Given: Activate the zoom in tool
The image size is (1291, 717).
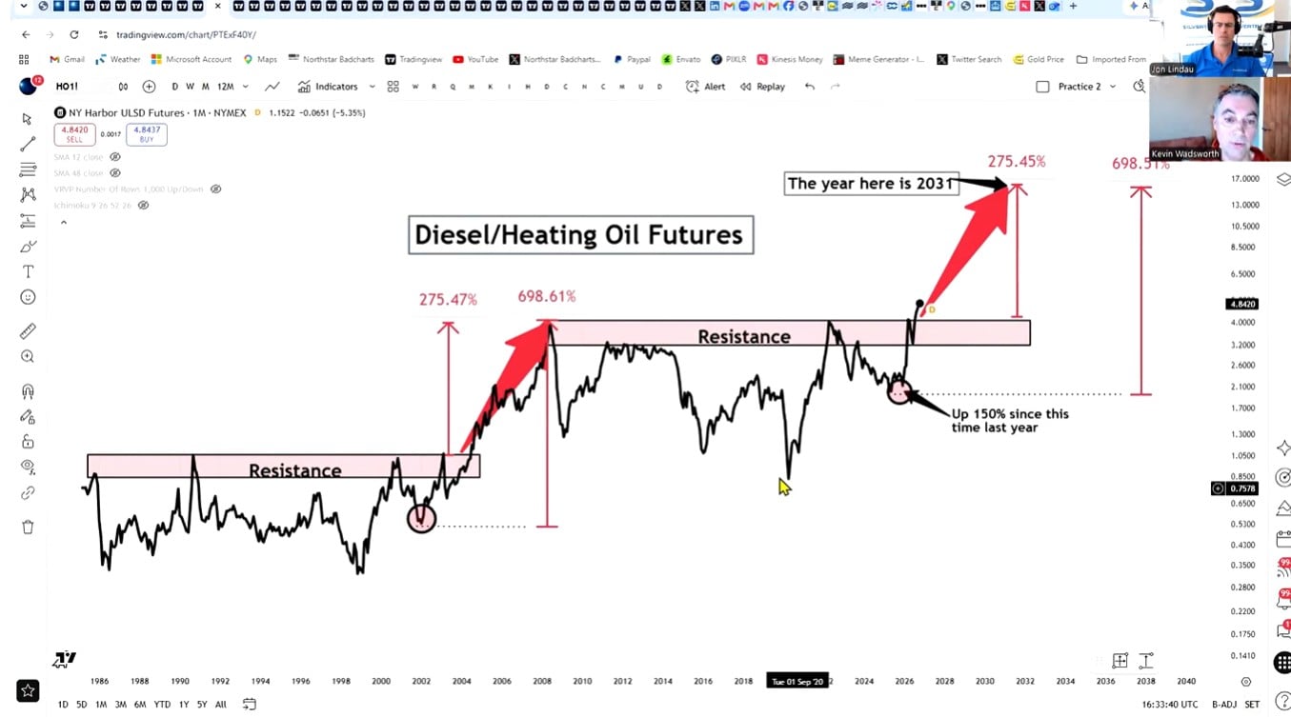Looking at the screenshot, I should (28, 356).
